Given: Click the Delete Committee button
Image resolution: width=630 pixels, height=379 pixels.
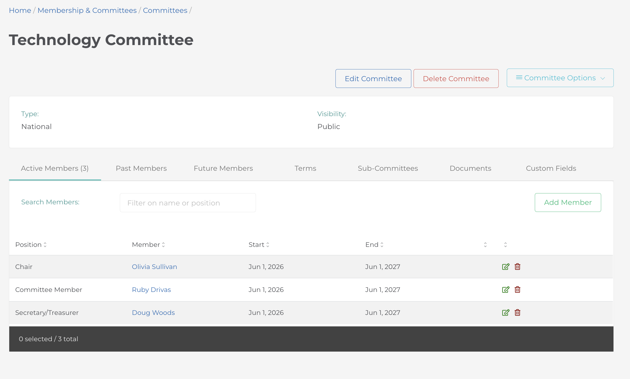Looking at the screenshot, I should pyautogui.click(x=456, y=79).
